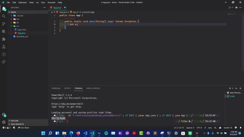Open Windows taskbar search

tap(50, 133)
